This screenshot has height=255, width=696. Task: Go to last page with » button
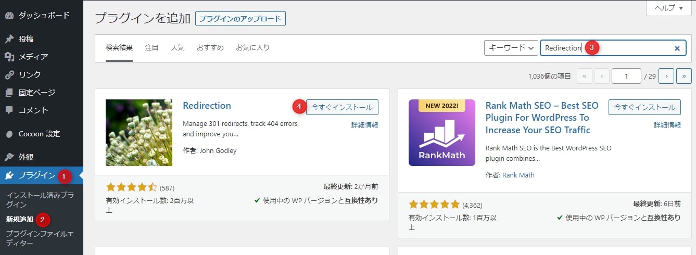coord(684,76)
